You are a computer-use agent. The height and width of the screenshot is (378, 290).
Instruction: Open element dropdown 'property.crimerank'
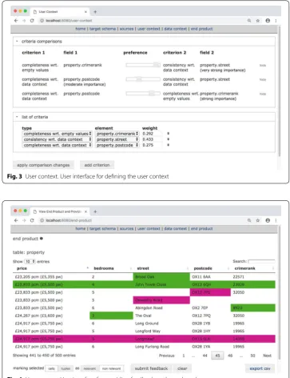click(117, 134)
